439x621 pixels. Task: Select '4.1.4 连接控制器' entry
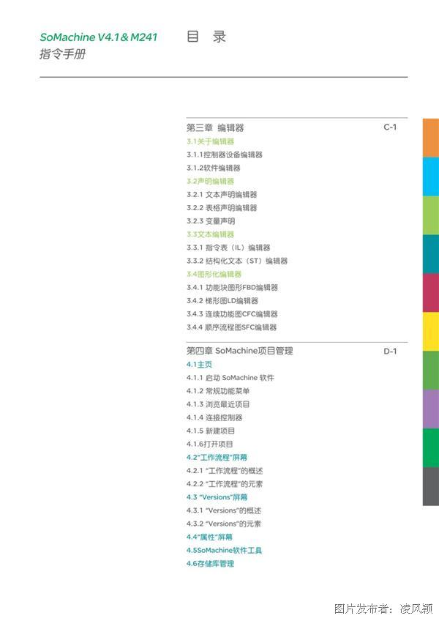(214, 417)
